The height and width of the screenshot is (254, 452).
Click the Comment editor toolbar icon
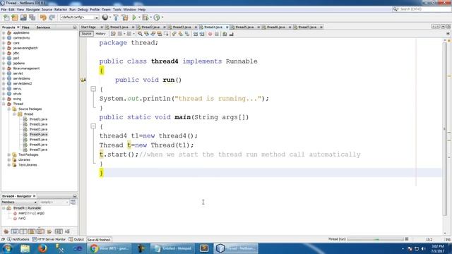point(225,34)
